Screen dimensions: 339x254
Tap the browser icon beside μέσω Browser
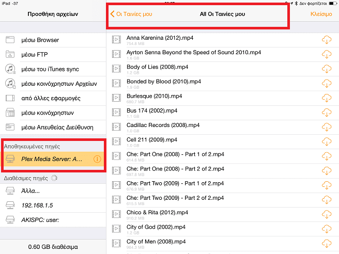tap(10, 40)
